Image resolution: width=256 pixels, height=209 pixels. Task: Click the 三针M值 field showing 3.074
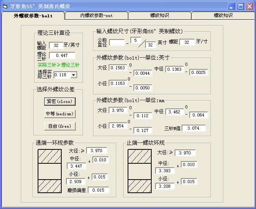pyautogui.click(x=194, y=128)
